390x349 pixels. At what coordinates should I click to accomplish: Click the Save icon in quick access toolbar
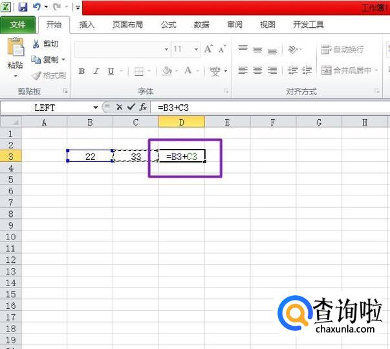point(23,7)
